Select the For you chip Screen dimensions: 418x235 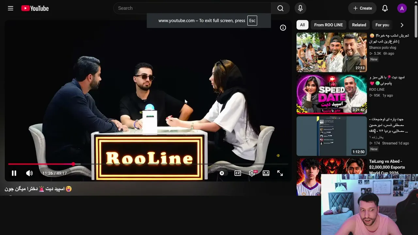pyautogui.click(x=382, y=25)
